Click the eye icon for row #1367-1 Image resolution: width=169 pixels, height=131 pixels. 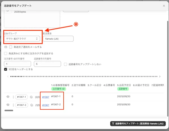8,97
